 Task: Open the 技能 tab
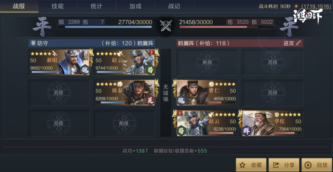pos(58,6)
